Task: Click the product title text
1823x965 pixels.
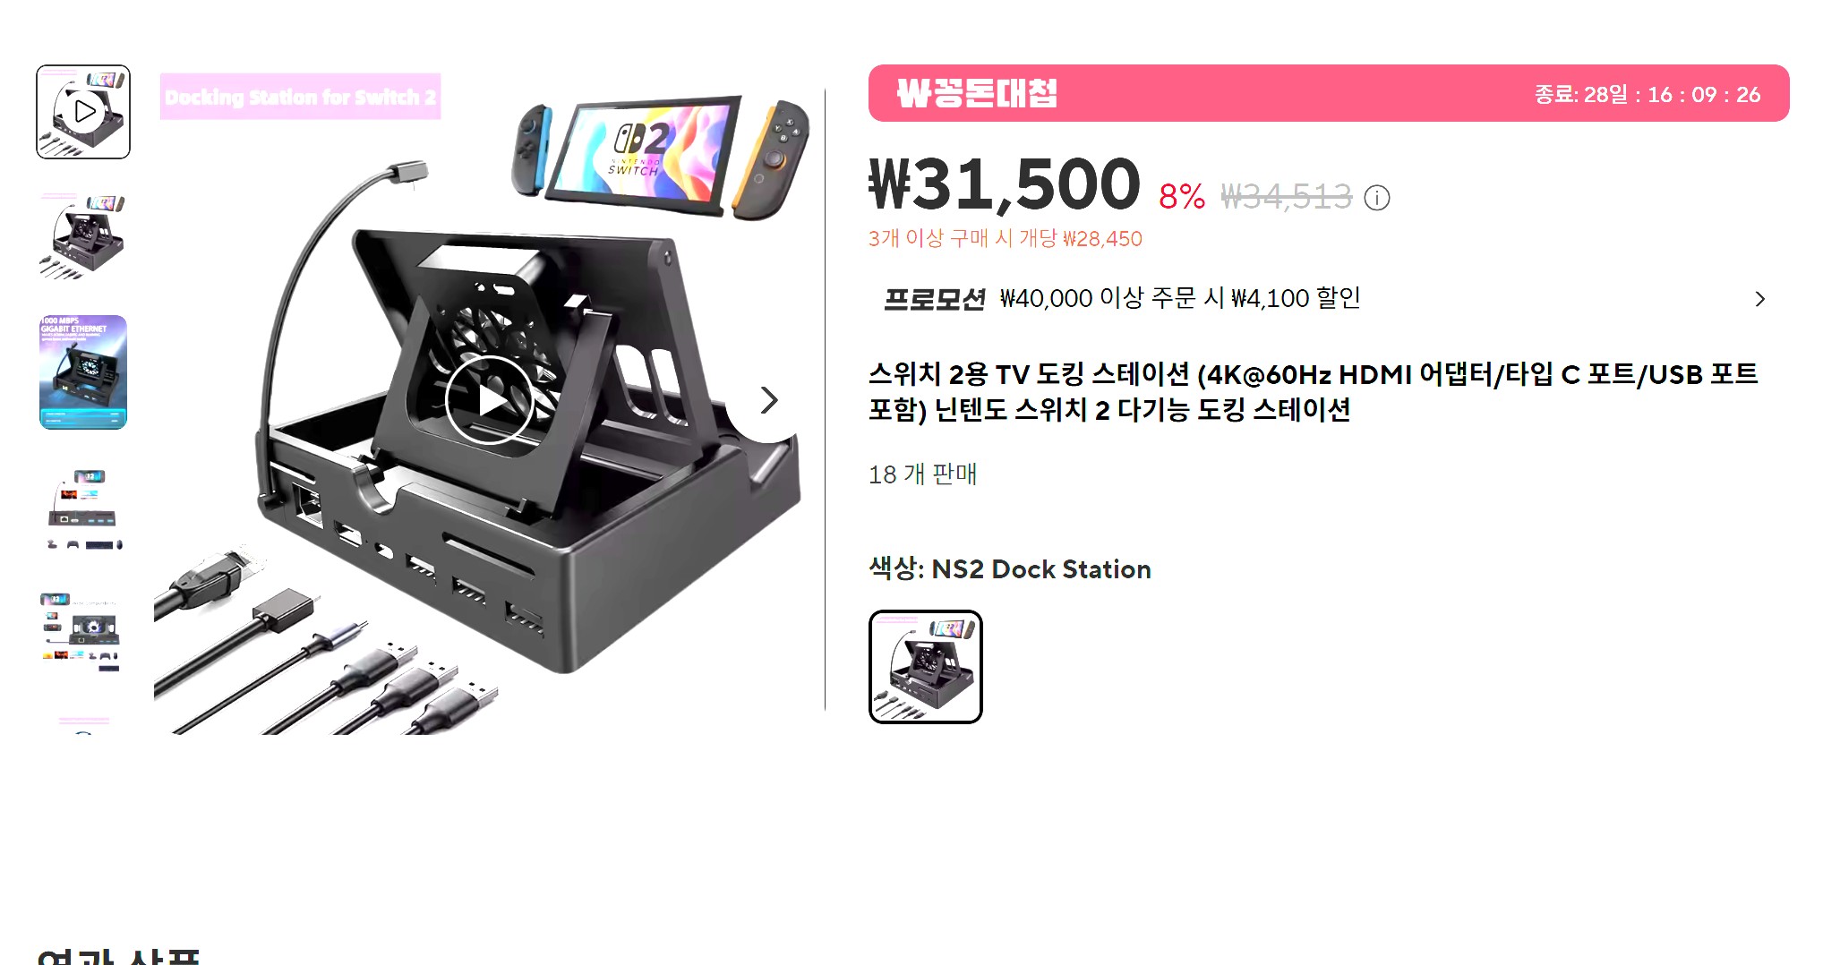Action: (x=1314, y=391)
